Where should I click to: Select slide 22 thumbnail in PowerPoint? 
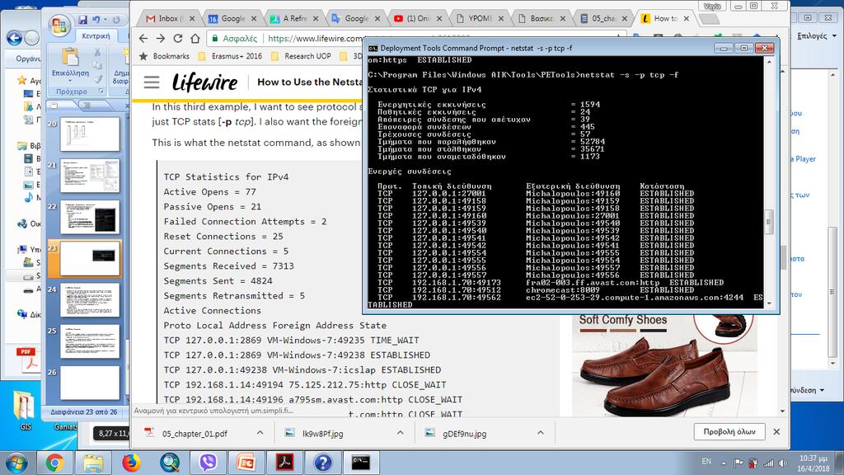point(90,217)
